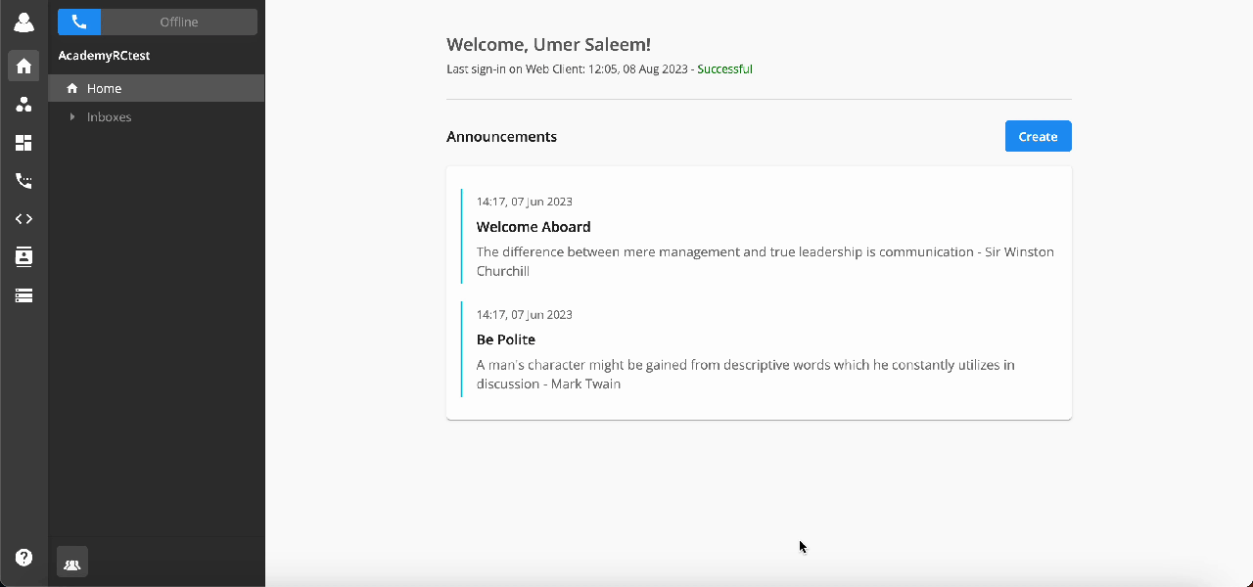Click the AcademyRCtest account name

(x=104, y=56)
